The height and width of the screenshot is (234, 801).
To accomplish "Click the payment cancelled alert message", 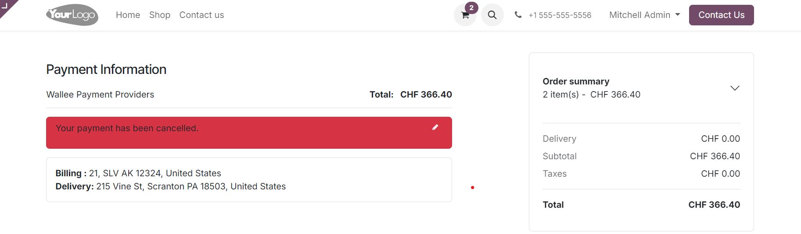I will pyautogui.click(x=127, y=128).
